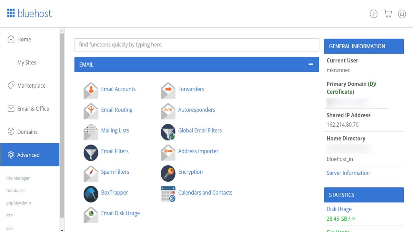Click the Email Routing text link
The width and height of the screenshot is (413, 232).
(x=117, y=110)
